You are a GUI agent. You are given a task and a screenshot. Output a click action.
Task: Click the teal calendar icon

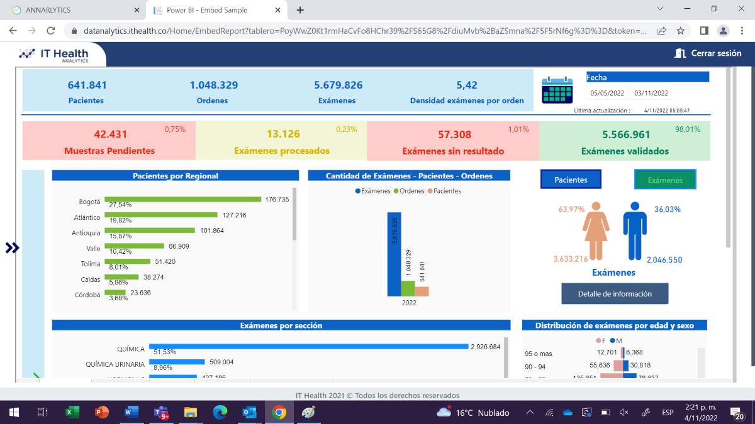click(557, 90)
